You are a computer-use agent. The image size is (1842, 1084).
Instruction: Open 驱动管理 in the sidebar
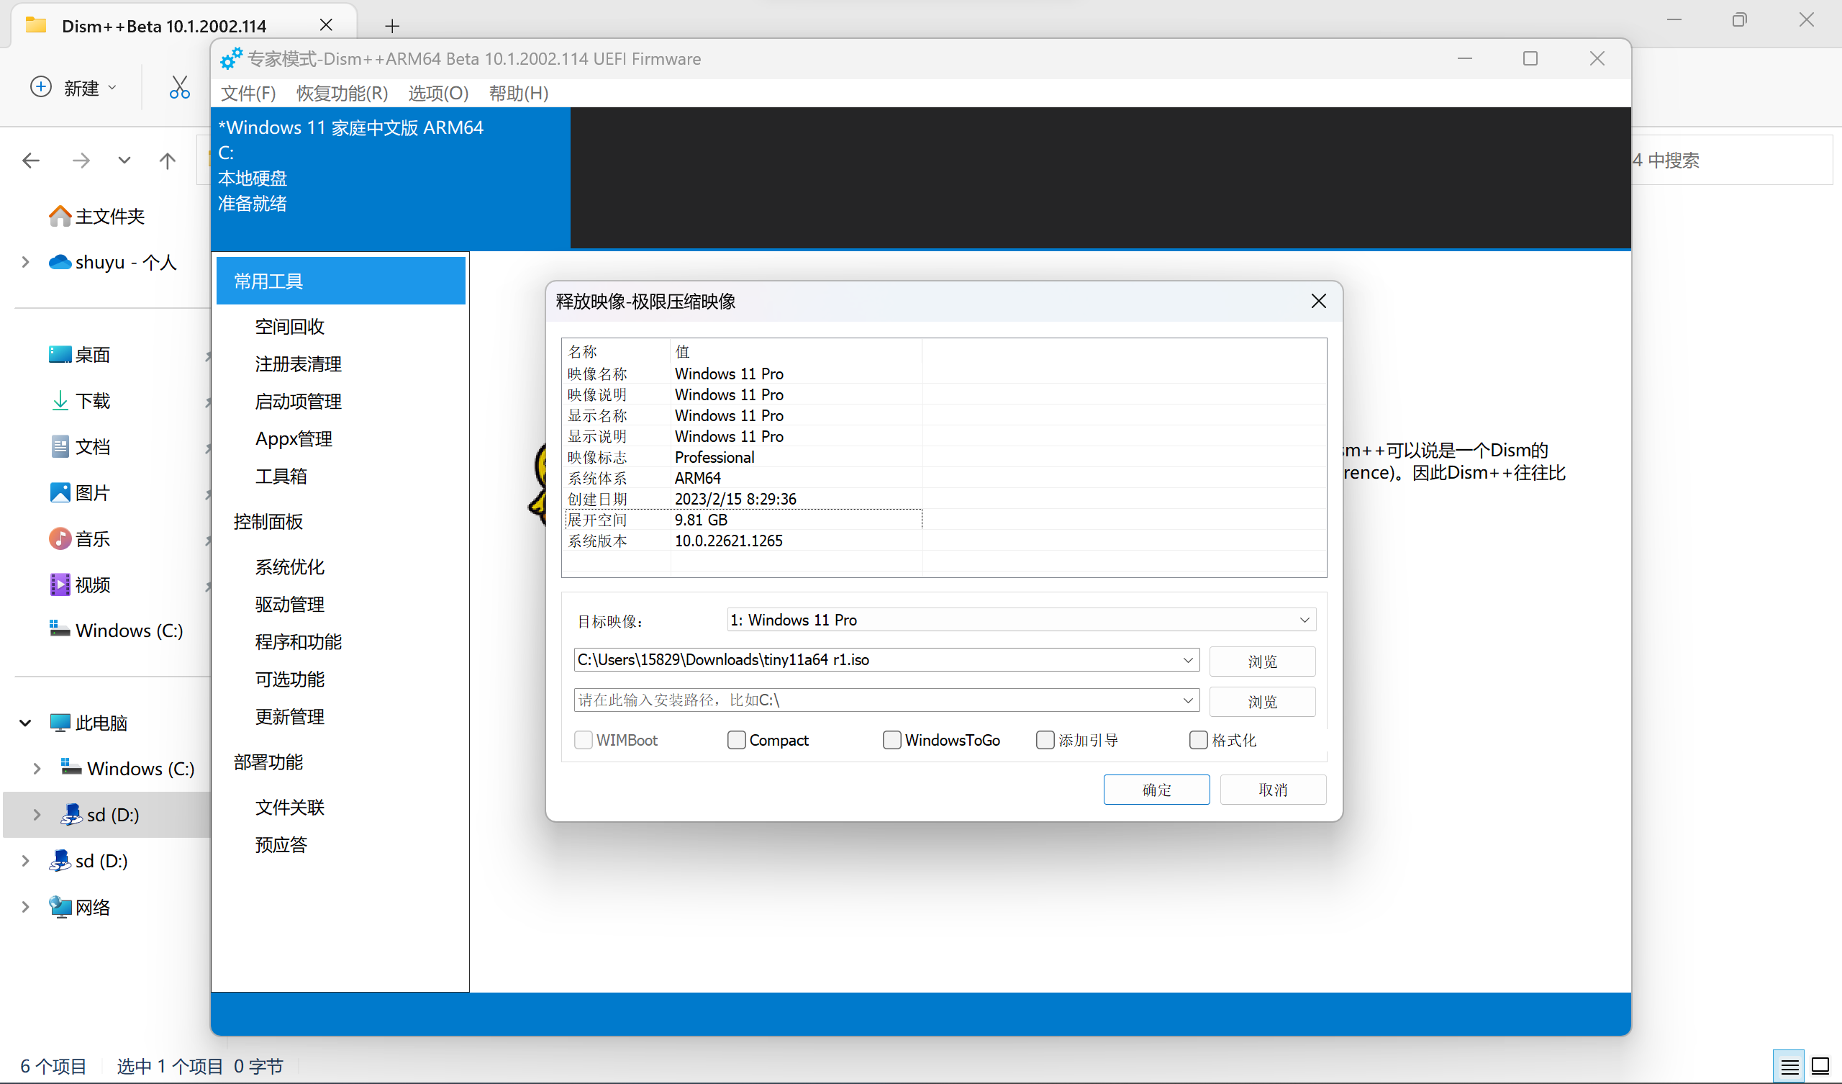[x=289, y=604]
